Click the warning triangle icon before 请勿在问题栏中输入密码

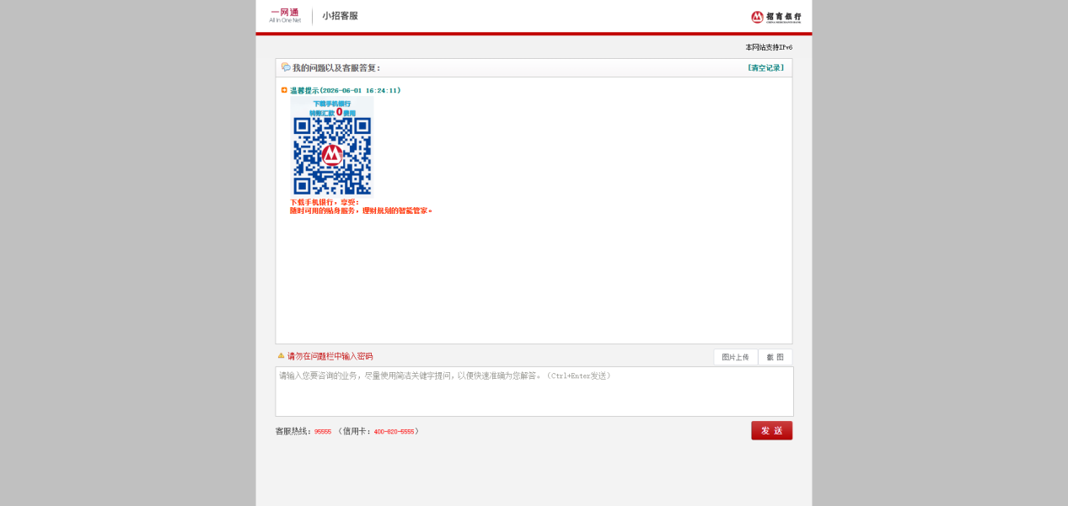click(281, 355)
